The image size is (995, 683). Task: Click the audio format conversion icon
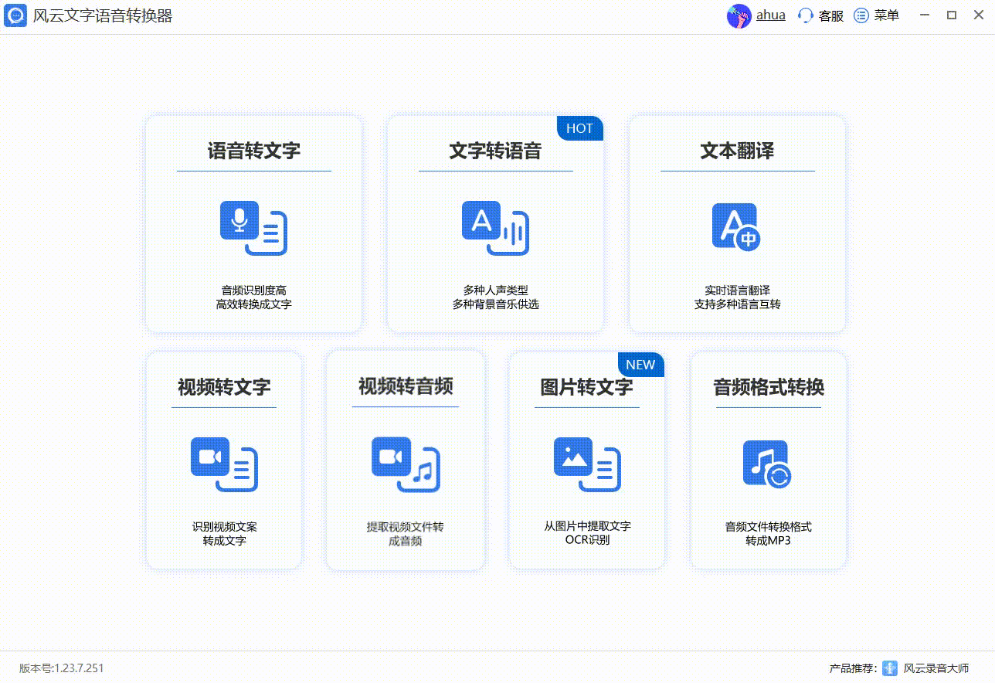(x=767, y=464)
